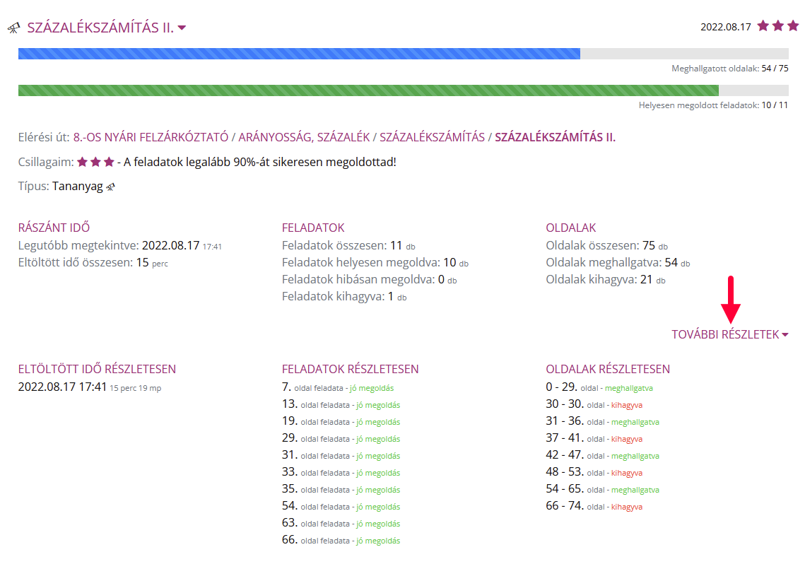Click the bold SZÁZALÉKSZÁMÍTÁS II. breadcrumb

pyautogui.click(x=555, y=137)
